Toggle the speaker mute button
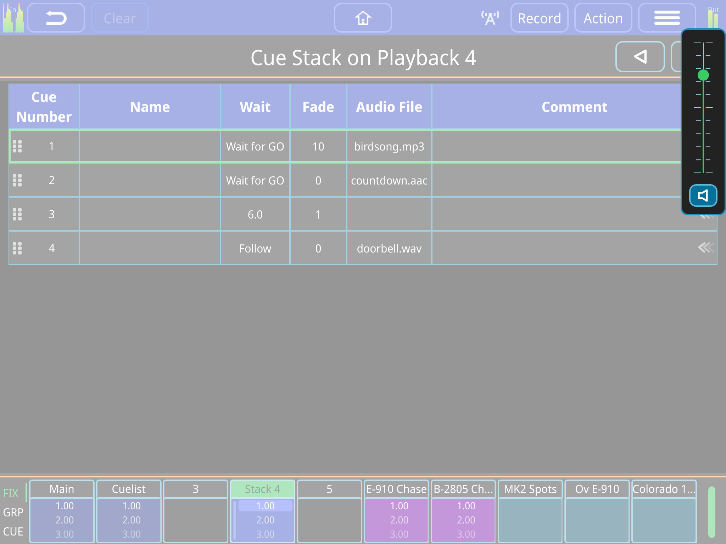The height and width of the screenshot is (544, 726). coord(703,195)
